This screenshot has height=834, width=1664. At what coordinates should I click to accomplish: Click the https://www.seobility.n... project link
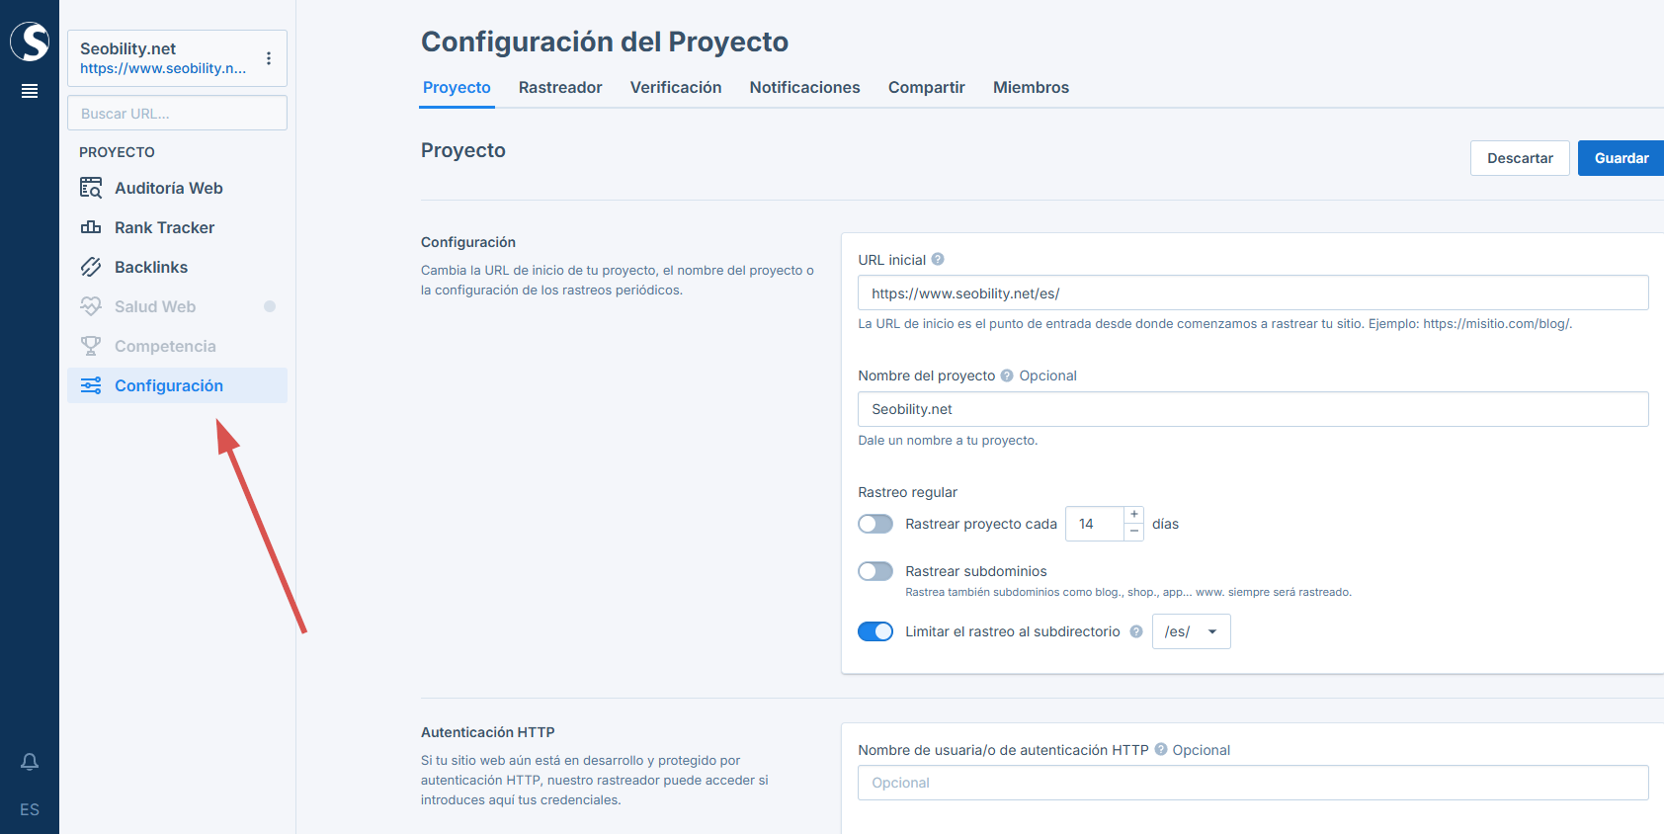coord(163,68)
